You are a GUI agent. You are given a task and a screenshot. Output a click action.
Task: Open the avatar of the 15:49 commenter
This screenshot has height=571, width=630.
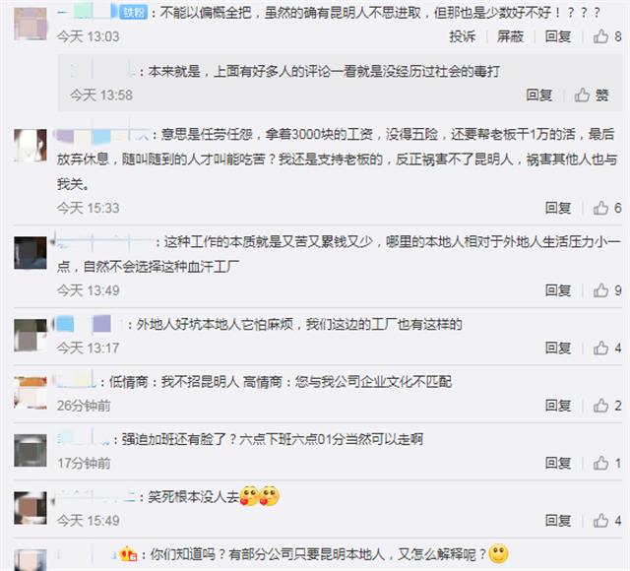pyautogui.click(x=31, y=508)
